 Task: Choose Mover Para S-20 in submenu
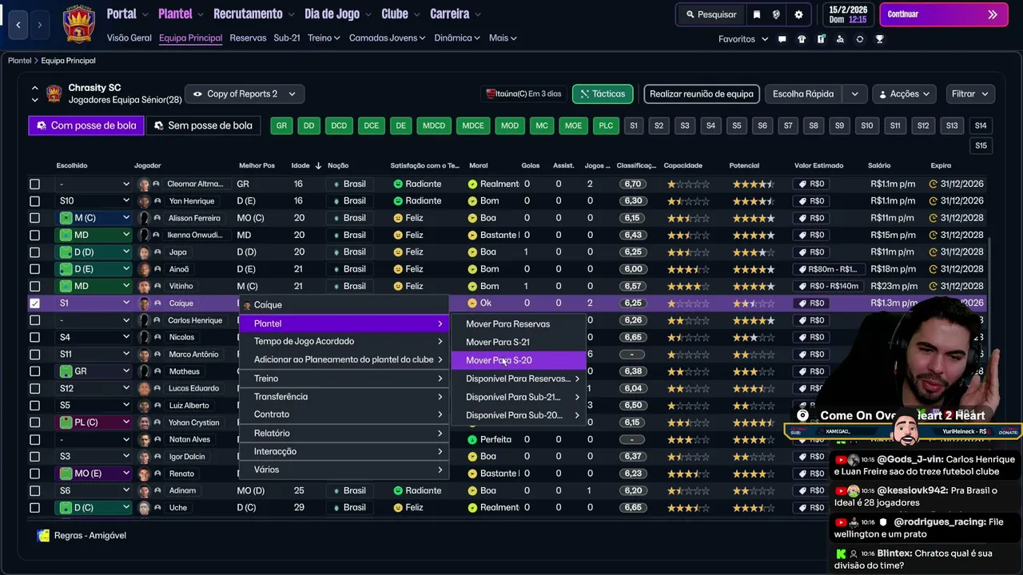(x=518, y=360)
